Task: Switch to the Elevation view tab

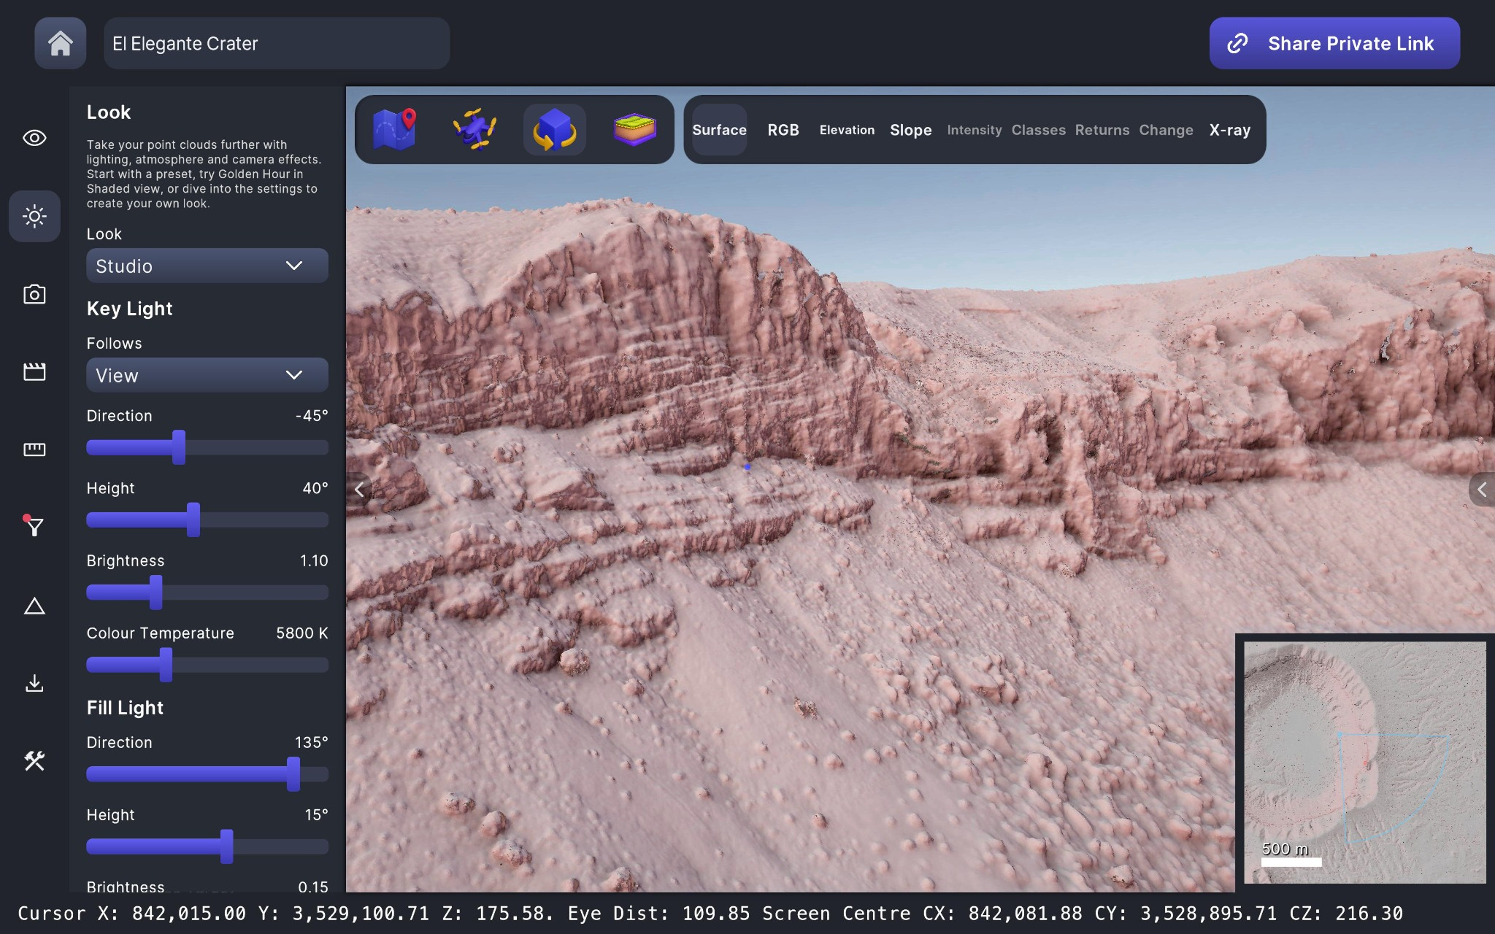Action: click(x=847, y=130)
